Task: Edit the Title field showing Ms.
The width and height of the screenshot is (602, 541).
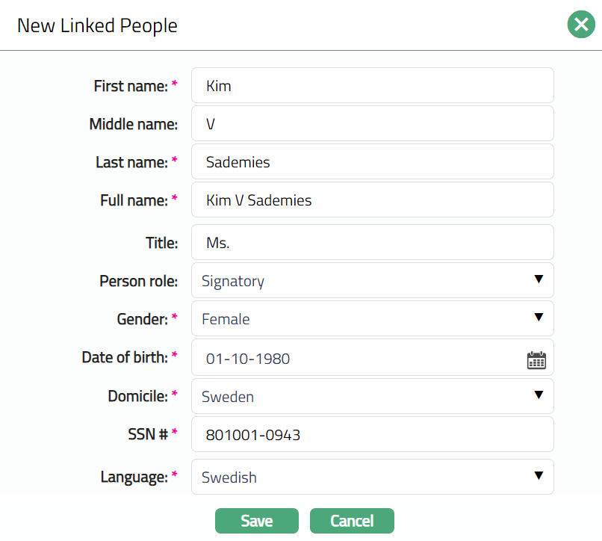Action: click(372, 243)
